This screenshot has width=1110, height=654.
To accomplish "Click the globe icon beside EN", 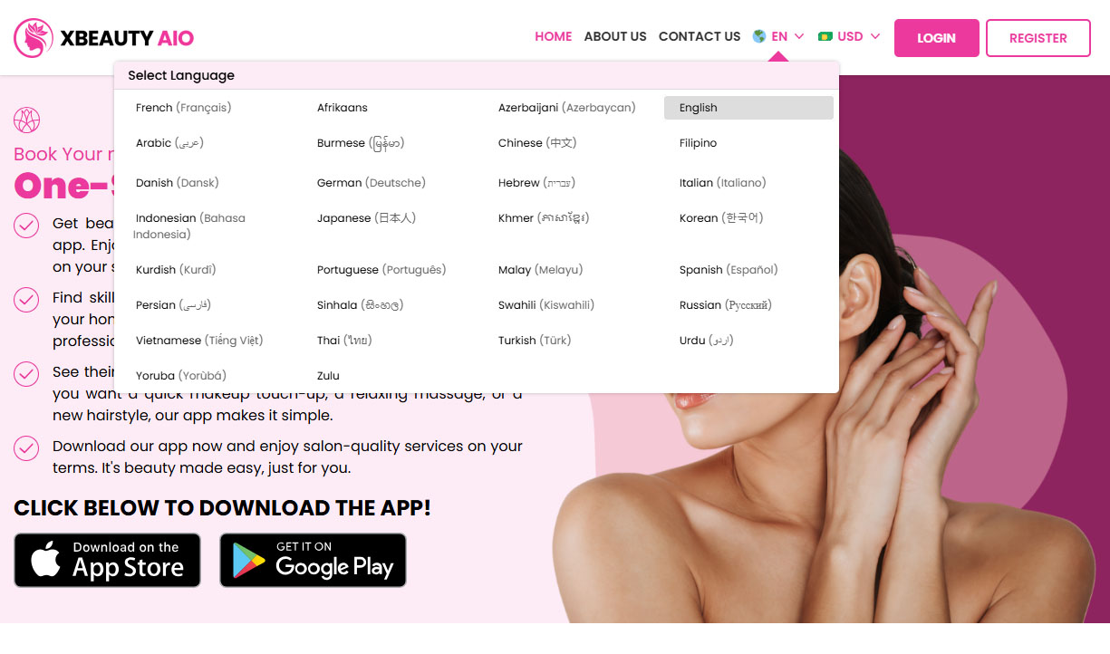I will tap(758, 36).
